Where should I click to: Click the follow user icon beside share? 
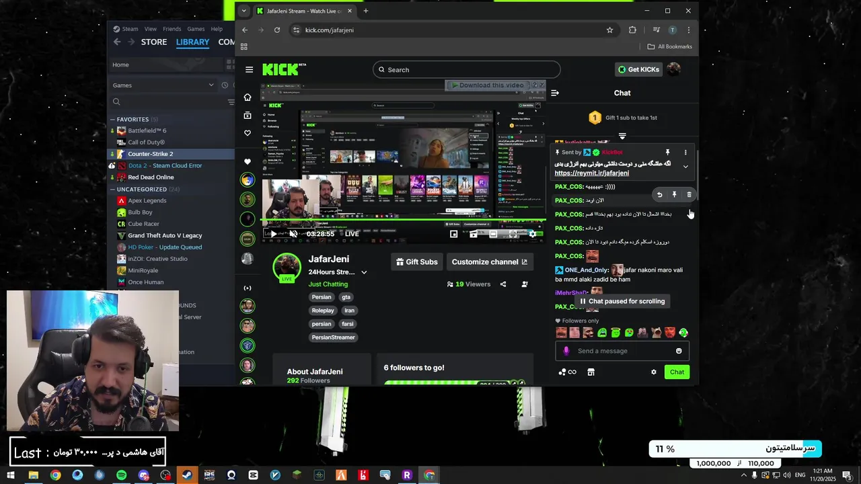(525, 284)
